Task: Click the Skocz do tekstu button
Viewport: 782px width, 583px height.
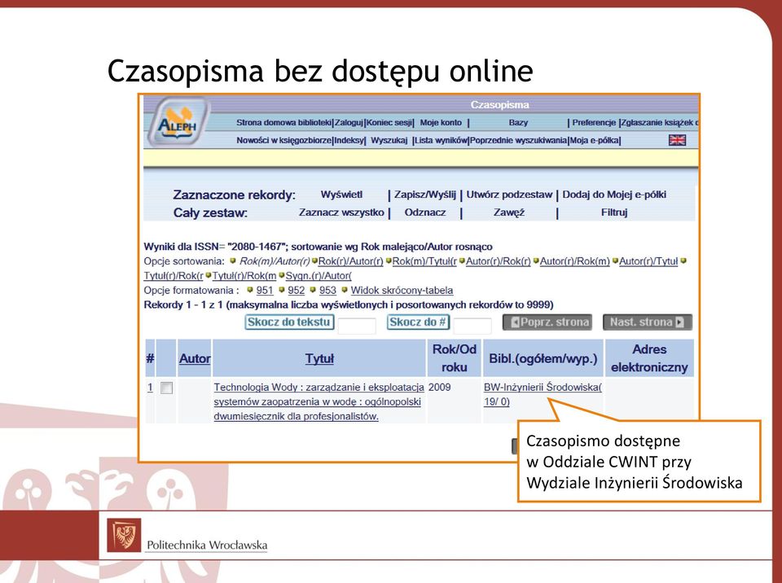Action: coord(289,322)
